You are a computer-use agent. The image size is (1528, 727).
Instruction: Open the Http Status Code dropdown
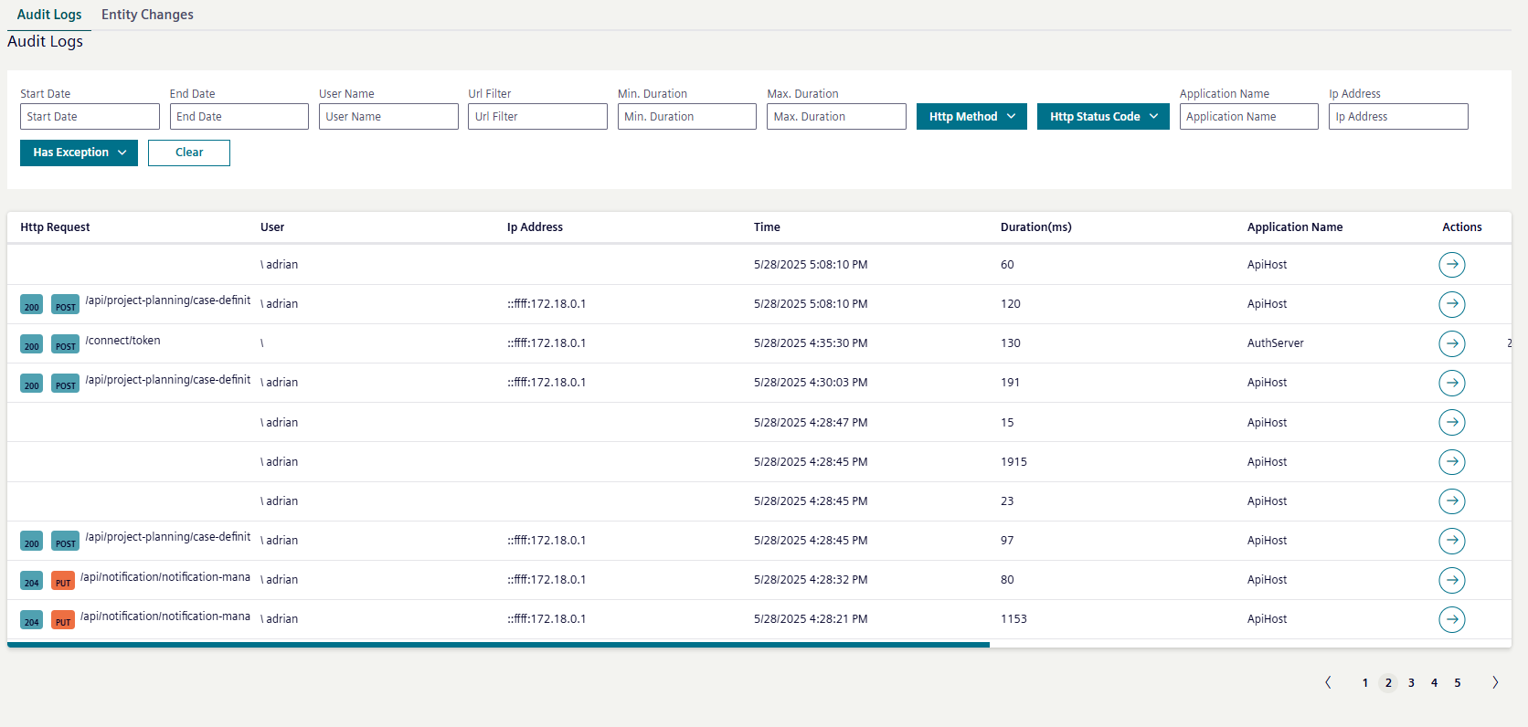(1102, 117)
